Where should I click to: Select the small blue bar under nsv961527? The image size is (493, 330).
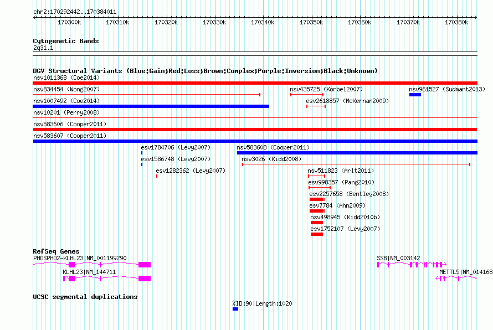click(415, 95)
